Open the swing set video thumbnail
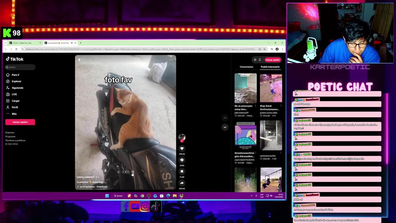Image resolution: width=396 pixels, height=223 pixels. click(271, 180)
